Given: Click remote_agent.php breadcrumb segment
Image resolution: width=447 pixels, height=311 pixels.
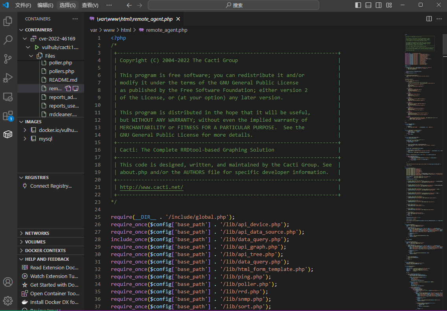Looking at the screenshot, I should pos(163,30).
